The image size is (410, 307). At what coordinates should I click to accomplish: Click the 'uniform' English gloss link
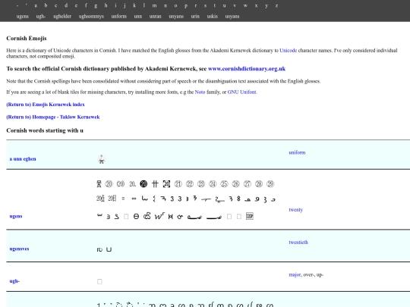tap(297, 152)
